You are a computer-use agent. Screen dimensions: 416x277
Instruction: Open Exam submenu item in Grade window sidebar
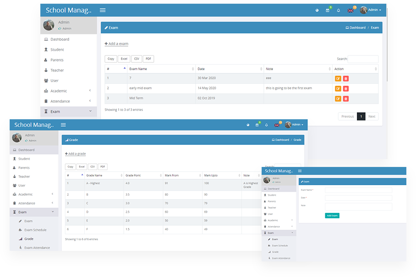coord(34,221)
